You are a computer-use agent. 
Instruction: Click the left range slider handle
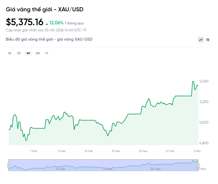click(x=8, y=165)
